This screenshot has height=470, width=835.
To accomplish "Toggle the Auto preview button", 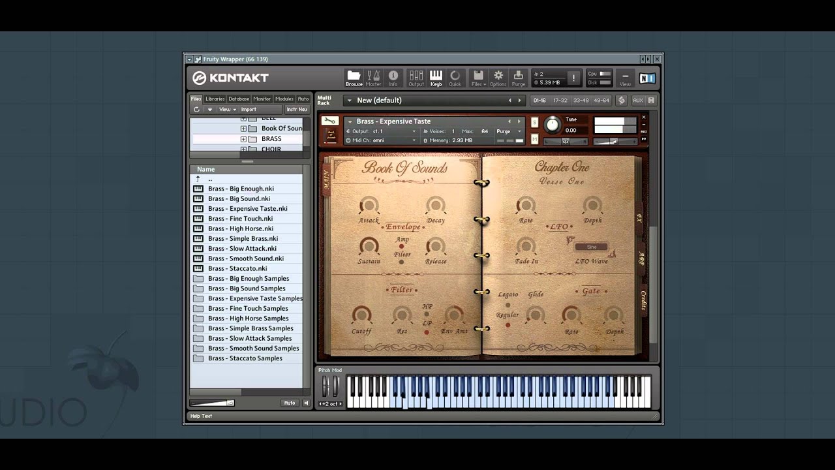I will 290,403.
